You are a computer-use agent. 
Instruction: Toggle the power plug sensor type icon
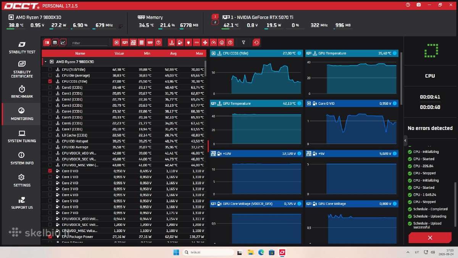[188, 42]
